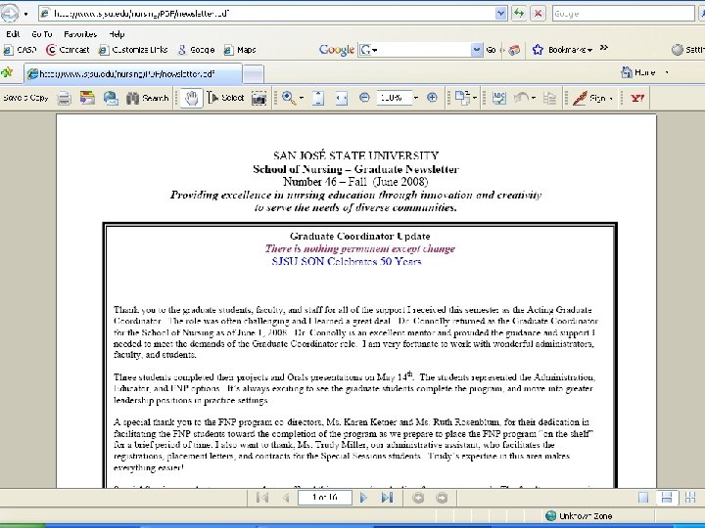Activate the Snapshot camera tool
Image resolution: width=705 pixels, height=528 pixels.
[x=258, y=98]
